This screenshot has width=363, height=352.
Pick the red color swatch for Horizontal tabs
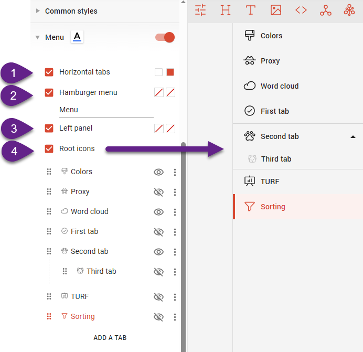tap(170, 72)
